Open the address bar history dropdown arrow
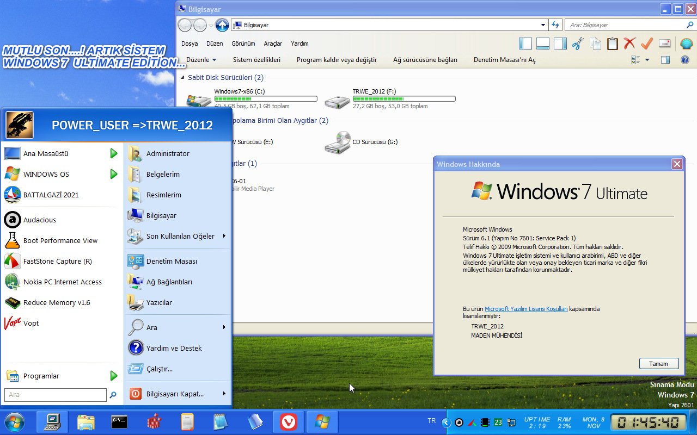 pyautogui.click(x=543, y=25)
